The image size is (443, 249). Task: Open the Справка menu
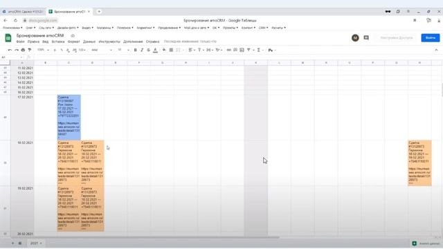coord(152,41)
